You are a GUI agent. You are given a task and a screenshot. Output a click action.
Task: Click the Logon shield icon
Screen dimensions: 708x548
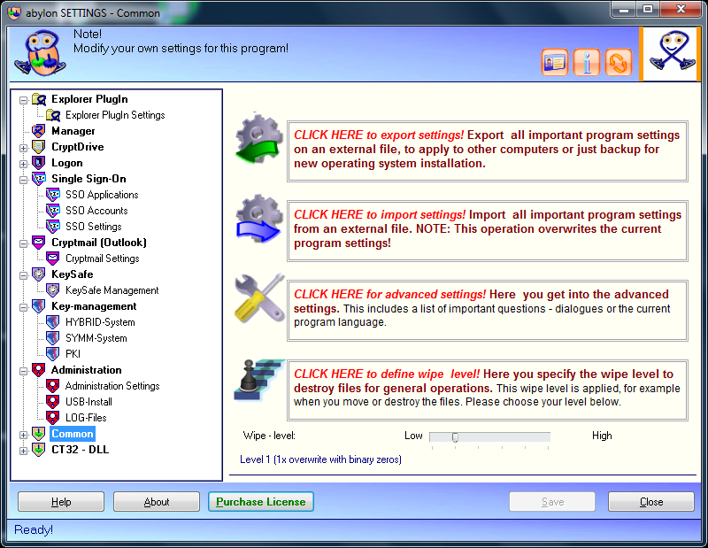[x=39, y=163]
